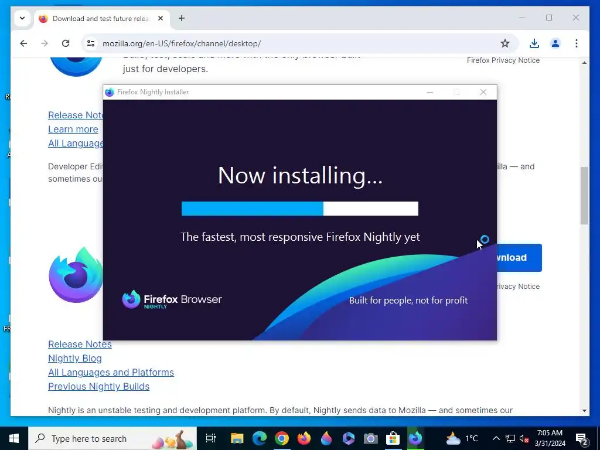Open the droplet-shaped app icon on taskbar

click(x=326, y=438)
